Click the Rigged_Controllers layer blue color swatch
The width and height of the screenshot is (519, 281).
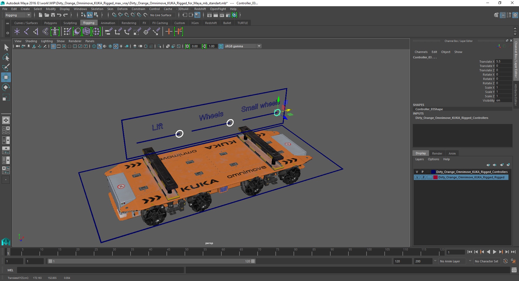tap(433, 172)
